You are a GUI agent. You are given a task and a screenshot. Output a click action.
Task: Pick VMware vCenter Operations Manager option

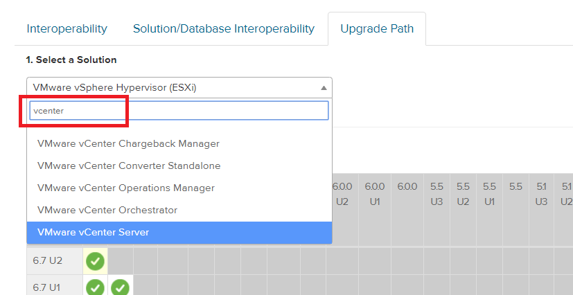(179, 188)
